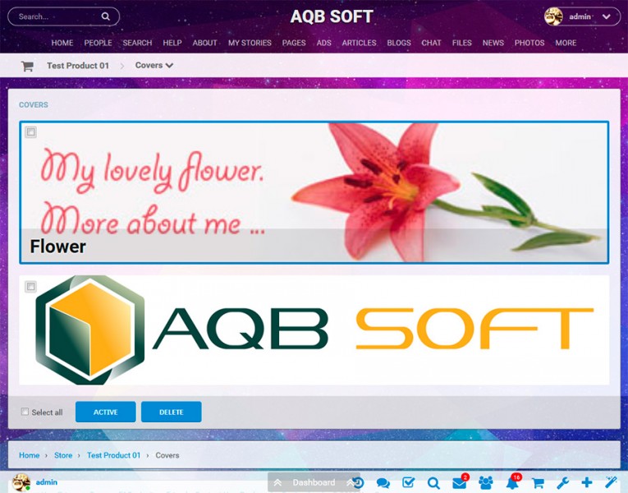The image size is (628, 493).
Task: Select the AQB SOFT logo cover image
Action: pos(314,329)
